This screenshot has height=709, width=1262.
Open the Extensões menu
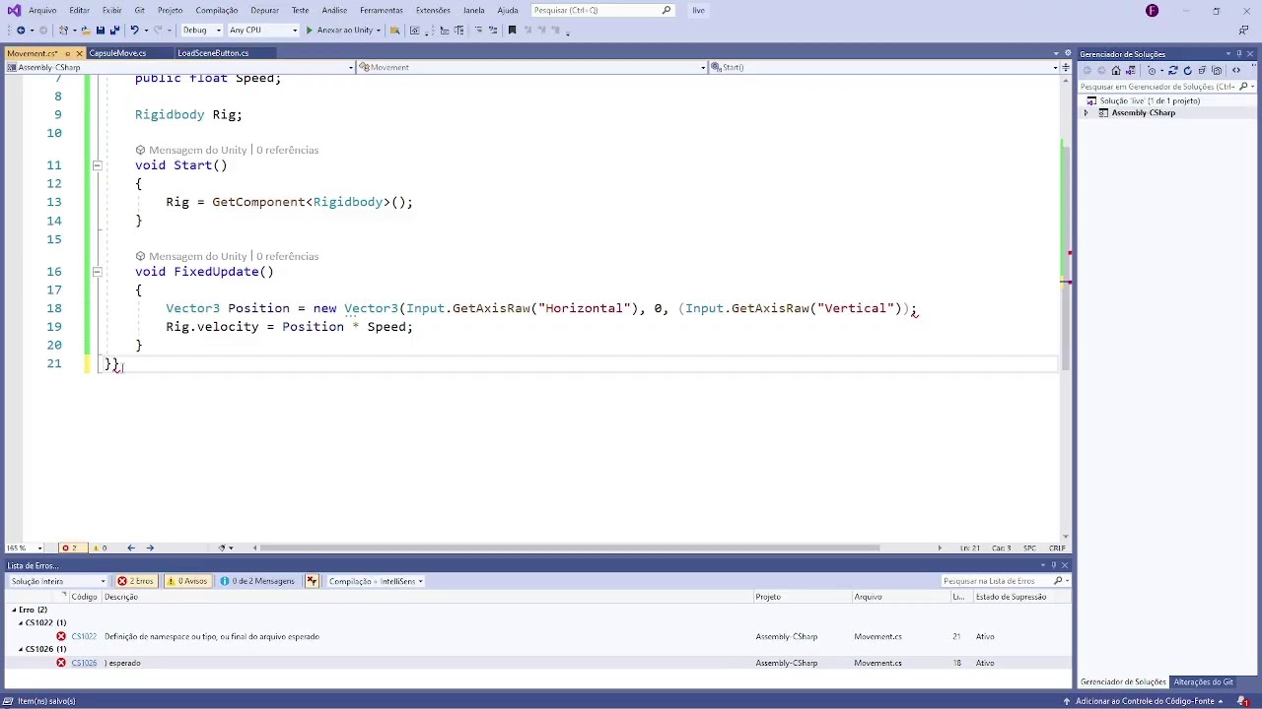pos(433,10)
